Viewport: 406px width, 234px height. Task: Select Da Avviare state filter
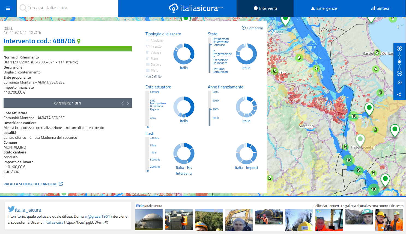click(220, 63)
